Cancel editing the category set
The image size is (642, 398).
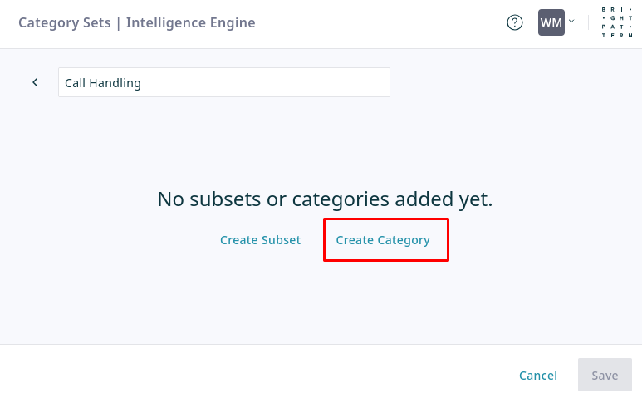click(538, 375)
